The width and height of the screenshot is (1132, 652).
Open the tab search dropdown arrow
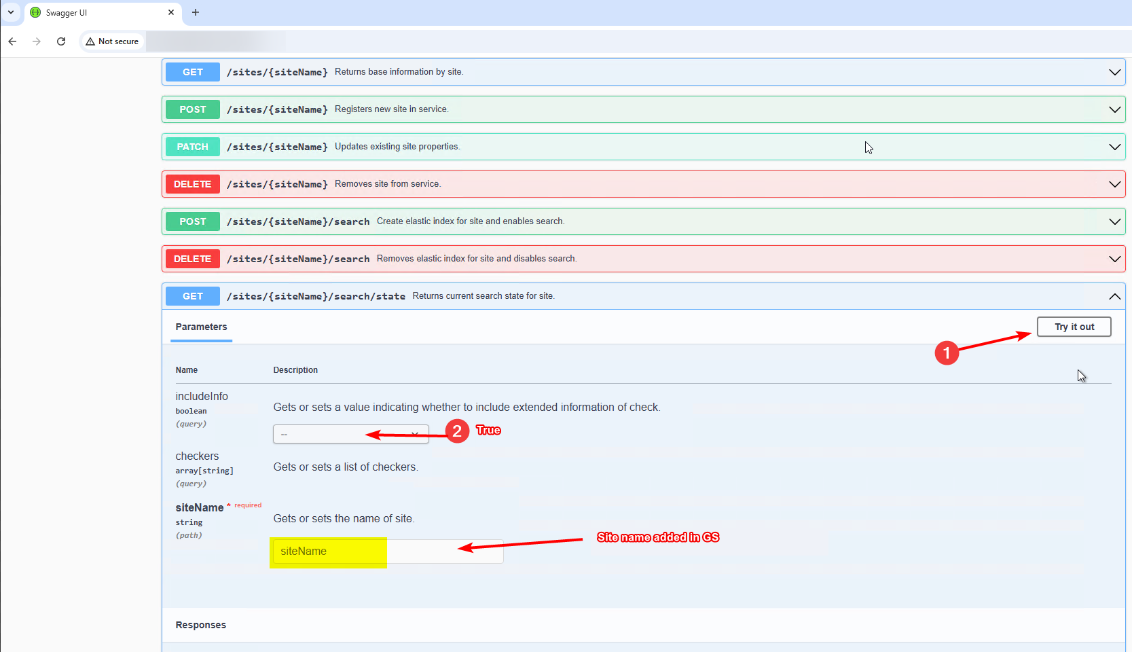tap(11, 12)
